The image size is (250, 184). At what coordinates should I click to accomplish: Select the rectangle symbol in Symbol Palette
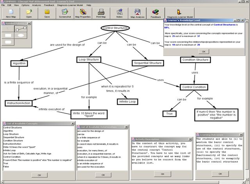click(x=8, y=35)
